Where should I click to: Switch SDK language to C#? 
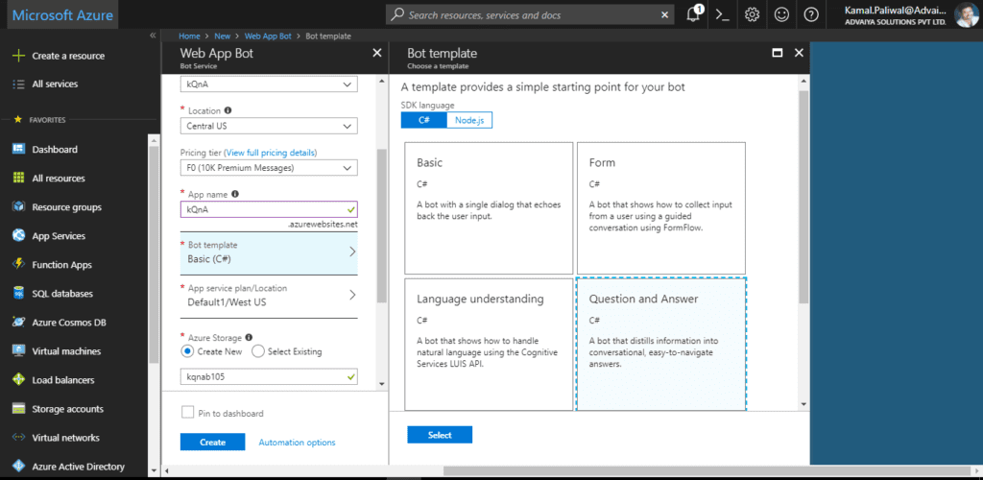pyautogui.click(x=423, y=120)
